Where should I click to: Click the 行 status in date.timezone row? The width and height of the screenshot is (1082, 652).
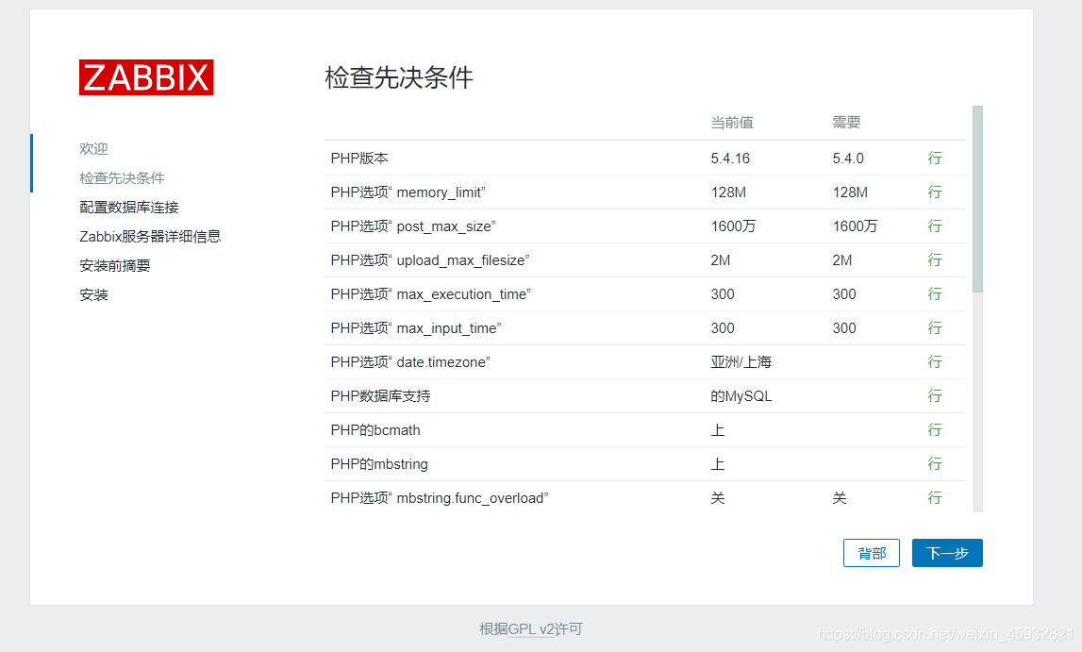click(x=934, y=362)
